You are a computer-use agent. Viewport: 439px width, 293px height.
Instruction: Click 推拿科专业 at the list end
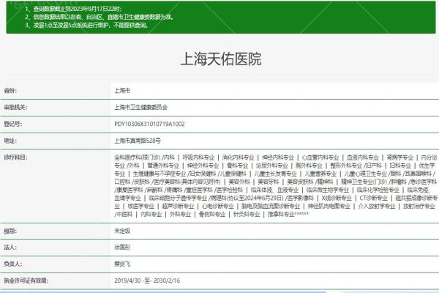click(x=281, y=214)
